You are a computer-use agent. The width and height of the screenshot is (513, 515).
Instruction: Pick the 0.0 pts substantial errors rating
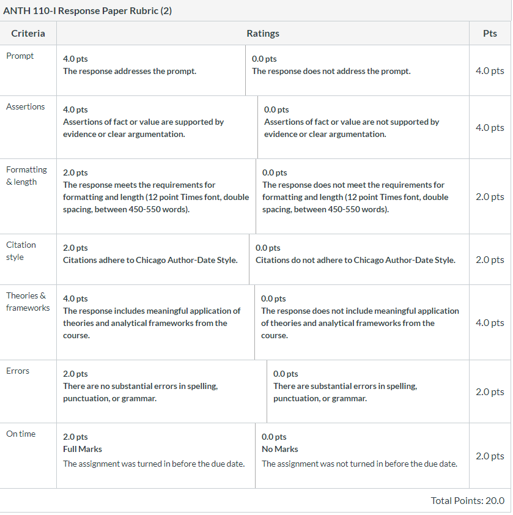point(368,391)
